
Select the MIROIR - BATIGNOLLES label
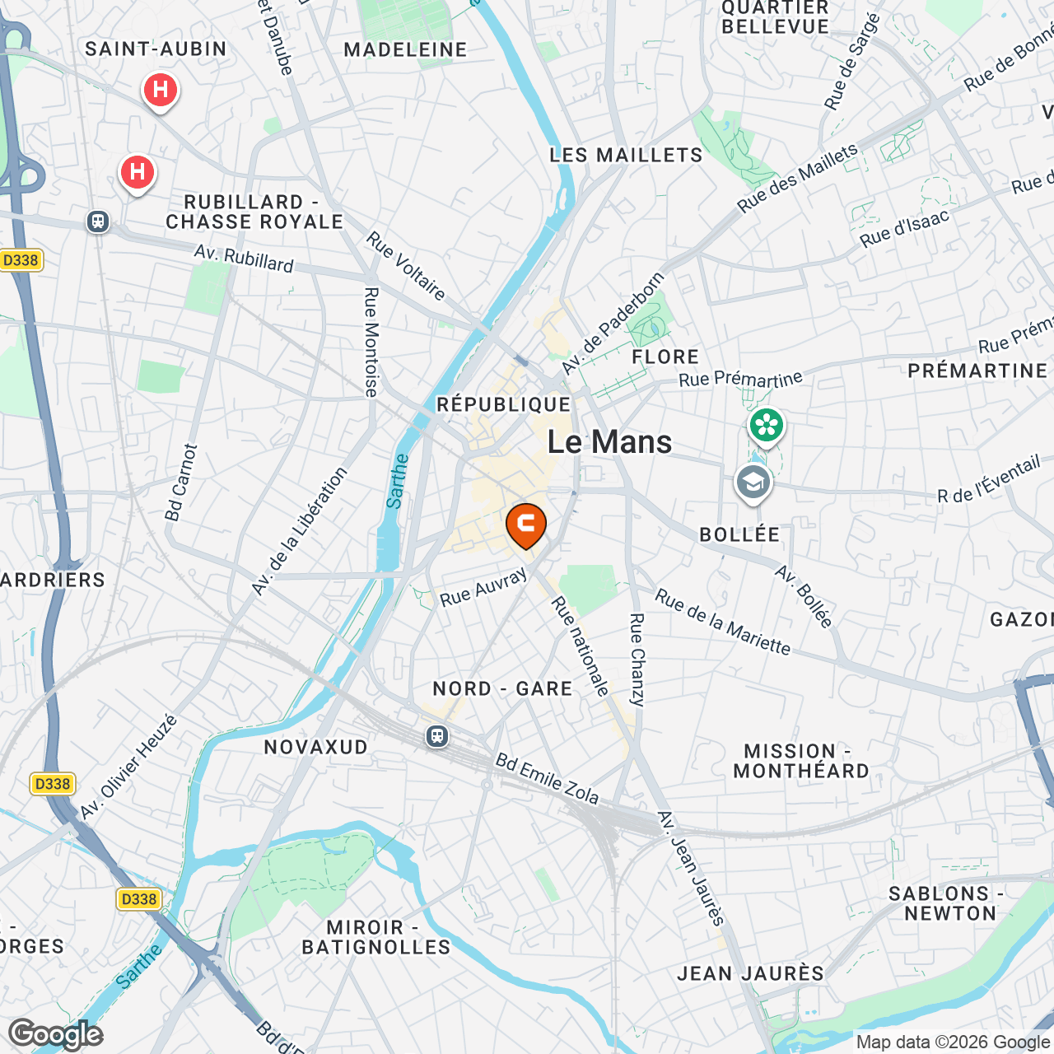376,937
